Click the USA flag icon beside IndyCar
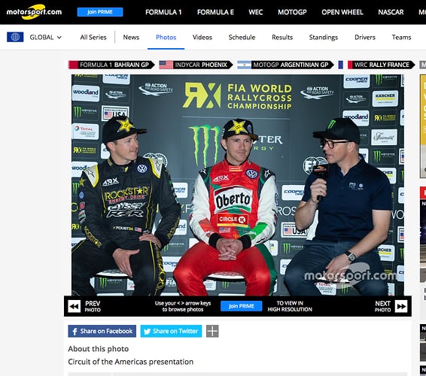 166,65
